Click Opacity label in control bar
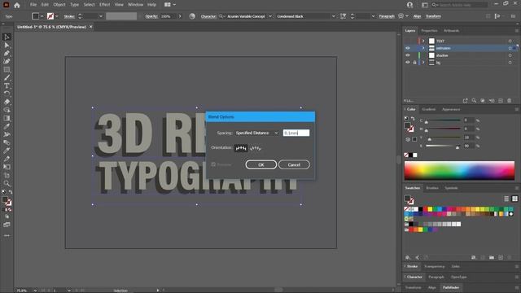The image size is (521, 293). click(151, 16)
